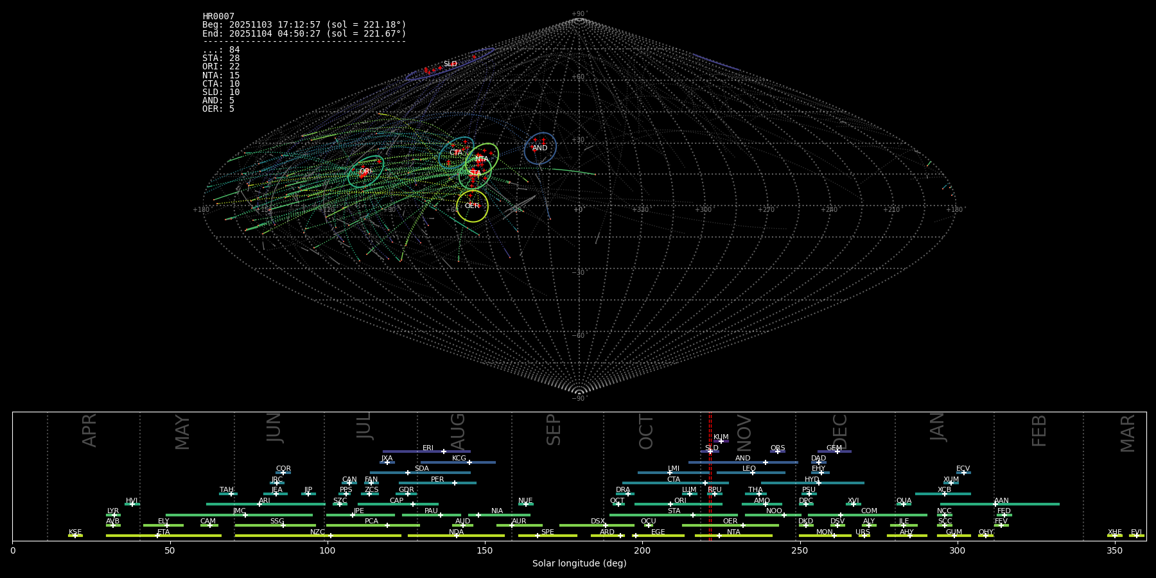Click the KUM shower label in the timeline
This screenshot has width=1156, height=578.
point(721,437)
